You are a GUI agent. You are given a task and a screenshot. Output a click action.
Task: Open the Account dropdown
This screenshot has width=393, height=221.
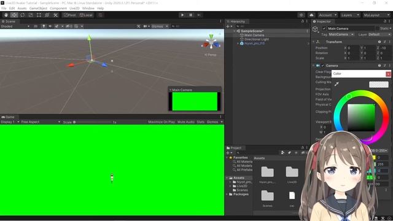328,15
